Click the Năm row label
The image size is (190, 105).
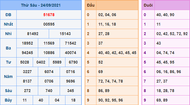[x=8, y=77]
